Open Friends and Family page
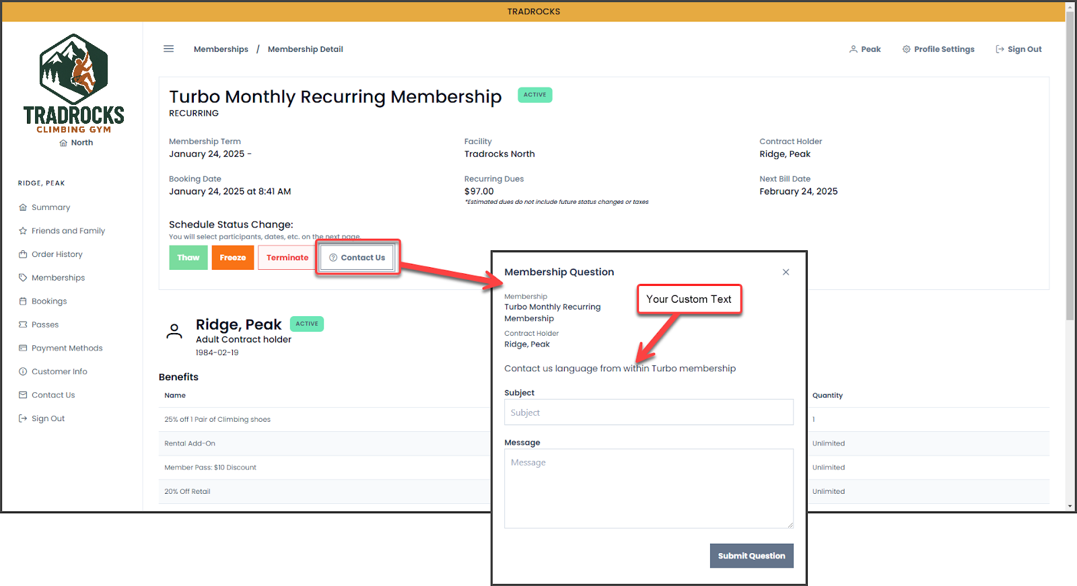 click(x=68, y=231)
